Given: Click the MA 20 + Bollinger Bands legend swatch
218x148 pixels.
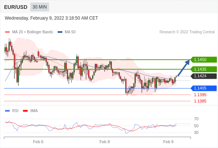Looking at the screenshot, I should (x=7, y=32).
